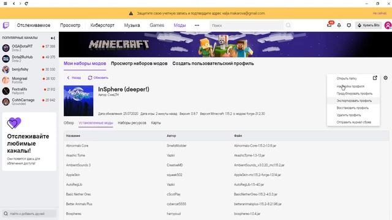Click the account security warning banner text
The image size is (392, 220).
pos(201,13)
